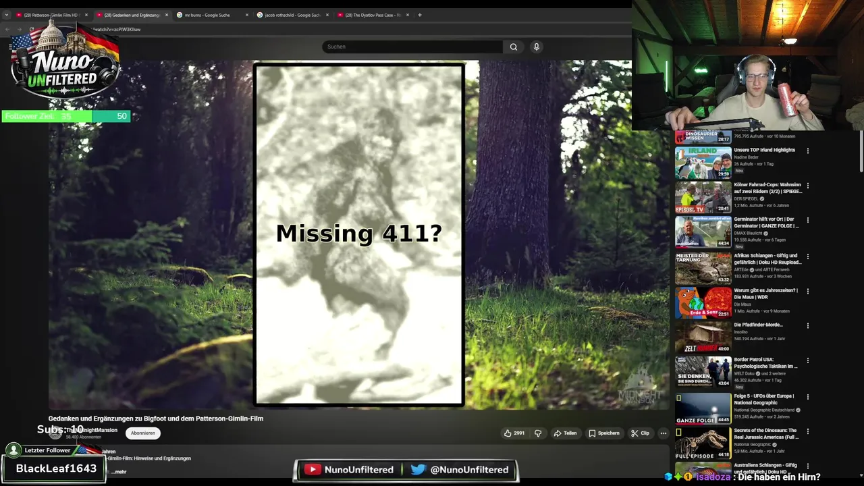
Task: Open options menu for Kölner Fahrrad-Cops video
Action: click(807, 186)
